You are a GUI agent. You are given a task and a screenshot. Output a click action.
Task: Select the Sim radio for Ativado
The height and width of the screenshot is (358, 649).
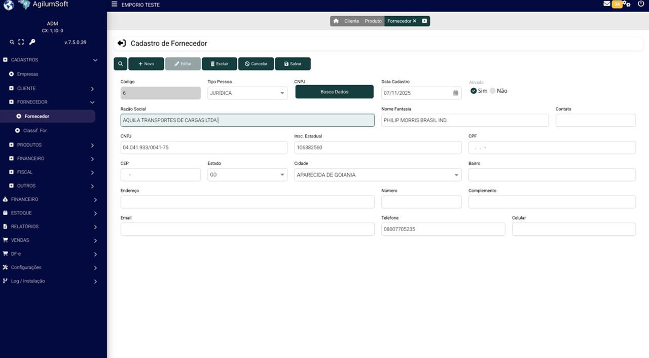tap(474, 91)
